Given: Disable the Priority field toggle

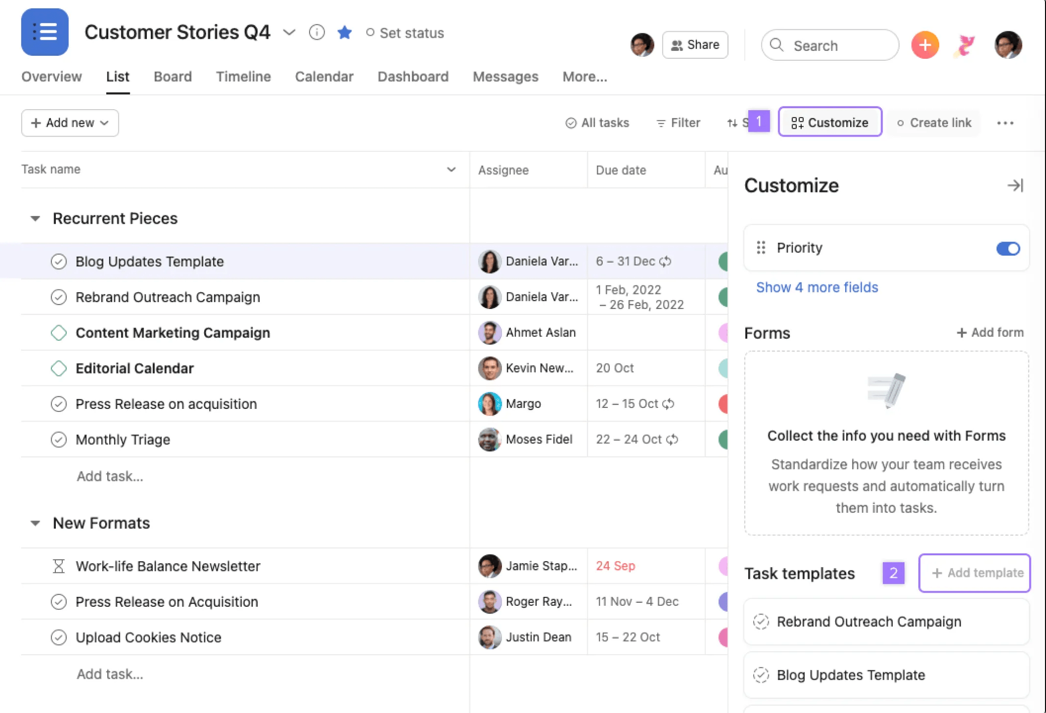Looking at the screenshot, I should point(1007,248).
